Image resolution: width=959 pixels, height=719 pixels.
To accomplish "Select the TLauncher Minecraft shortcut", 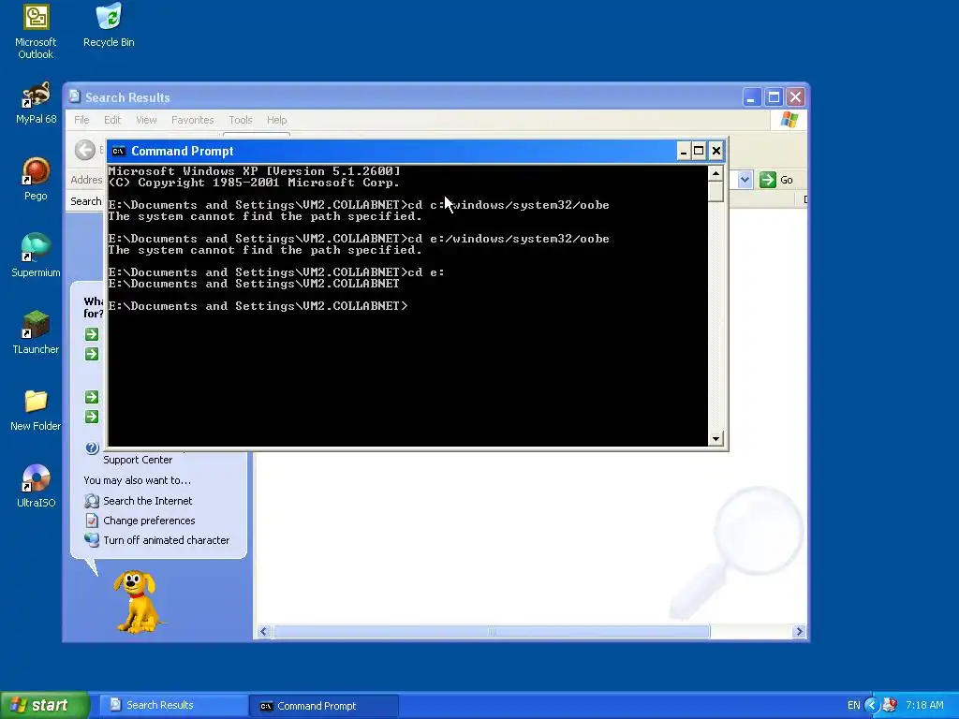I will pyautogui.click(x=36, y=332).
